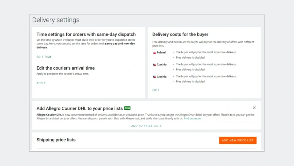Screen dimensions: 294x166
Task: Click ADD NEW PRICE LIST button
Action: point(237,140)
